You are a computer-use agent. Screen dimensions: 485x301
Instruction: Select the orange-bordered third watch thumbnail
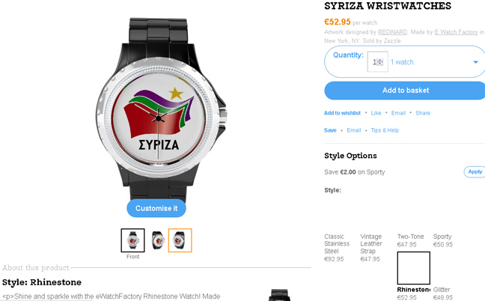tap(180, 240)
